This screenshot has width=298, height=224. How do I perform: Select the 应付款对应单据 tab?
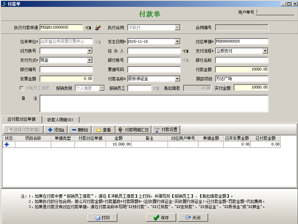click(22, 119)
